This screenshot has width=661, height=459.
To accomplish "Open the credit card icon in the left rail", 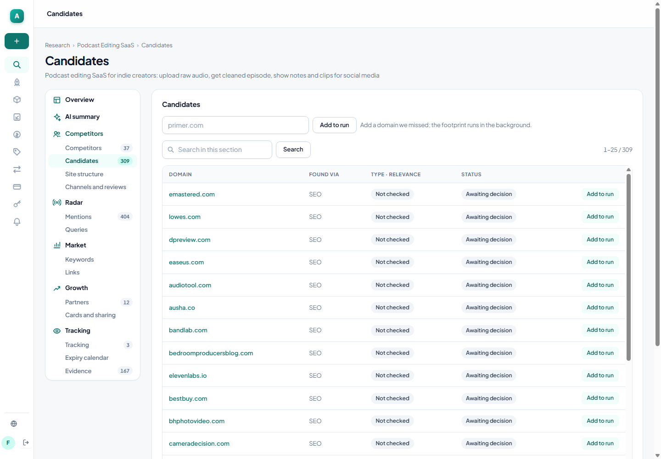I will click(17, 187).
